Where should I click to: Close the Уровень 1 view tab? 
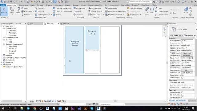(58, 24)
